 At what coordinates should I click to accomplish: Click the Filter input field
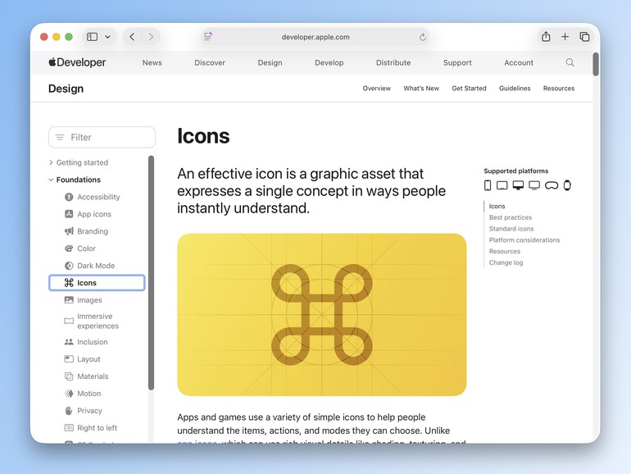[x=102, y=137]
